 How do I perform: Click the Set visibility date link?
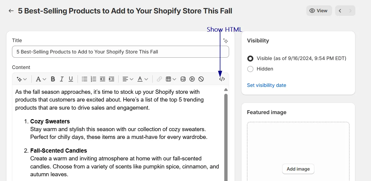pyautogui.click(x=266, y=85)
